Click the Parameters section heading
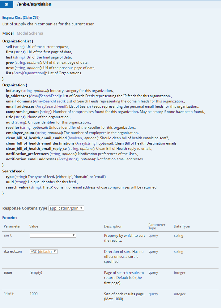 10,218
